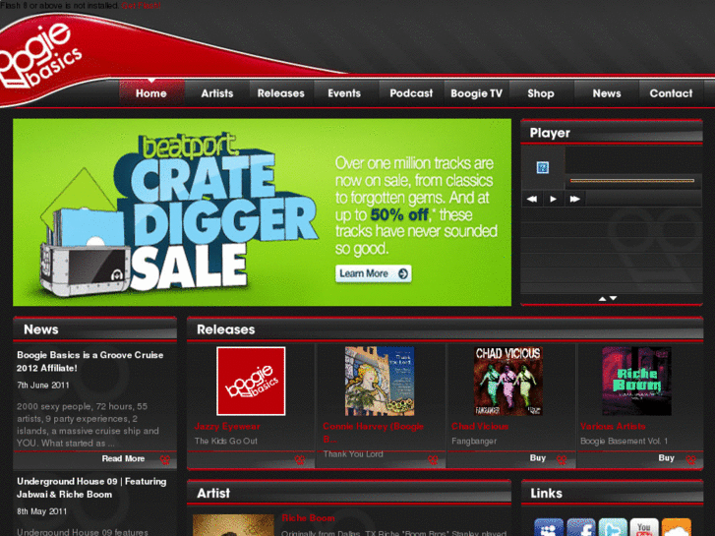715x536 pixels.
Task: Open the Twitter link icon
Action: [x=613, y=527]
